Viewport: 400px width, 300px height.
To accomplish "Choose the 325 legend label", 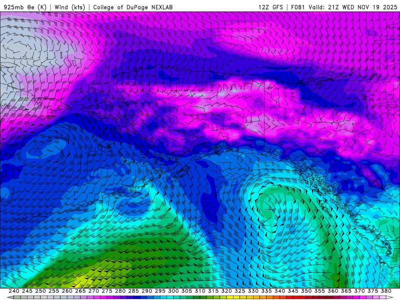I will click(240, 291).
